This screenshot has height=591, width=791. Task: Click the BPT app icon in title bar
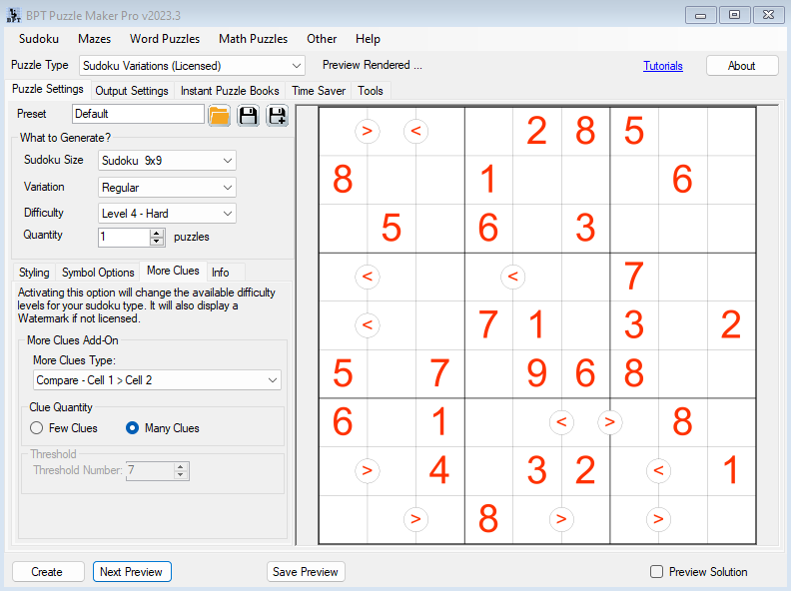click(x=13, y=14)
